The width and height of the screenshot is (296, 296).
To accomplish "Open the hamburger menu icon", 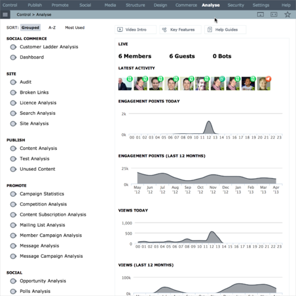I will (x=5, y=15).
